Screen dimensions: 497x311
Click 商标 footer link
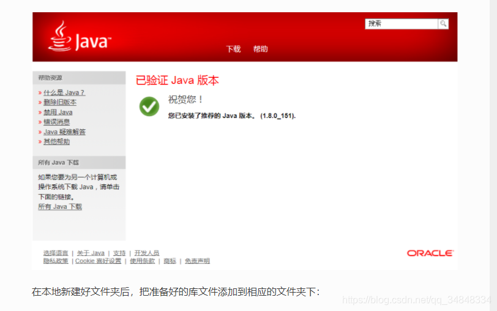(x=170, y=261)
